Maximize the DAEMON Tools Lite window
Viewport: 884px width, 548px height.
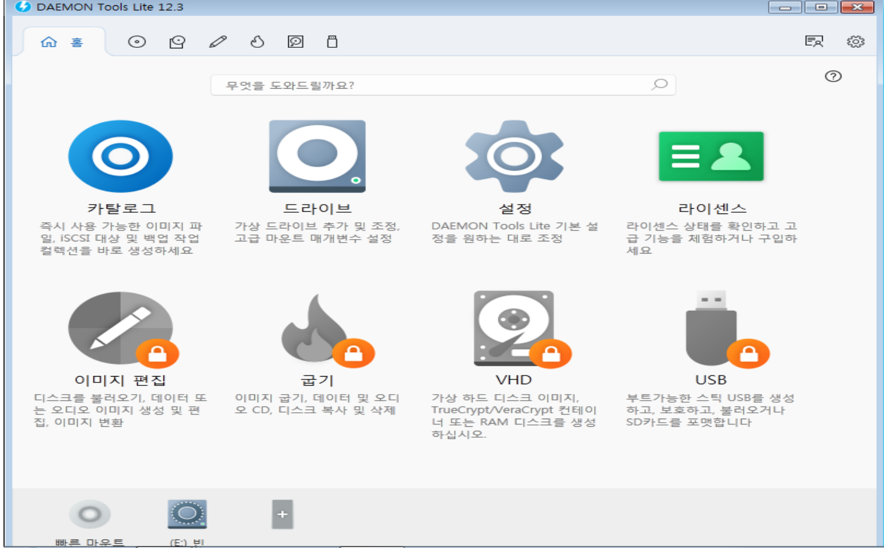click(821, 7)
